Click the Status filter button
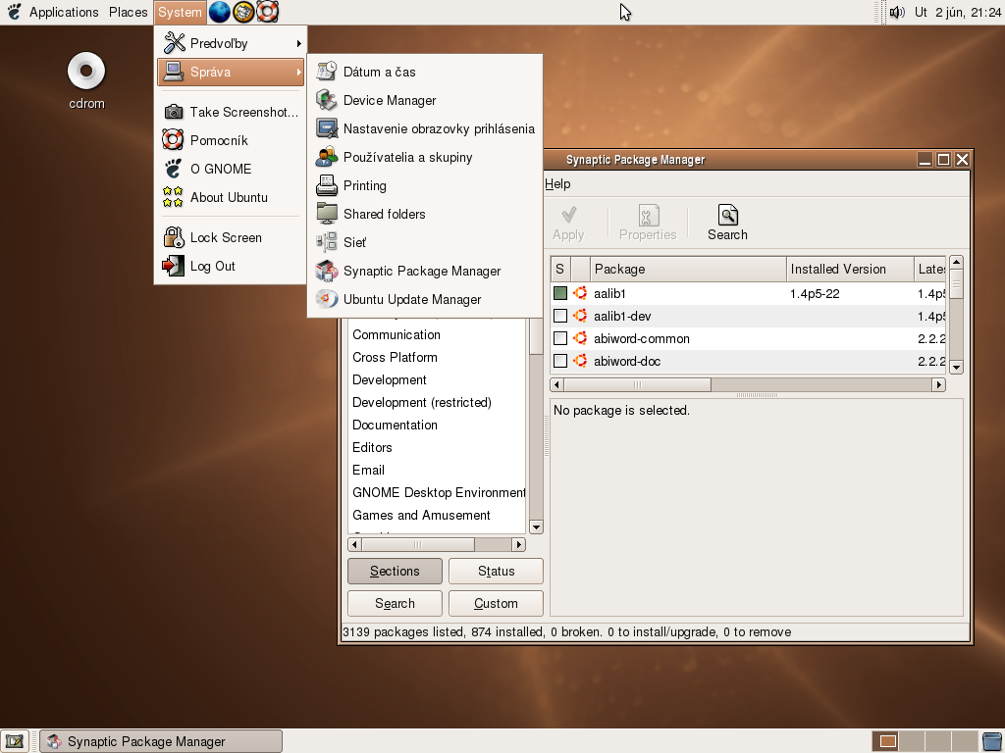 tap(496, 572)
